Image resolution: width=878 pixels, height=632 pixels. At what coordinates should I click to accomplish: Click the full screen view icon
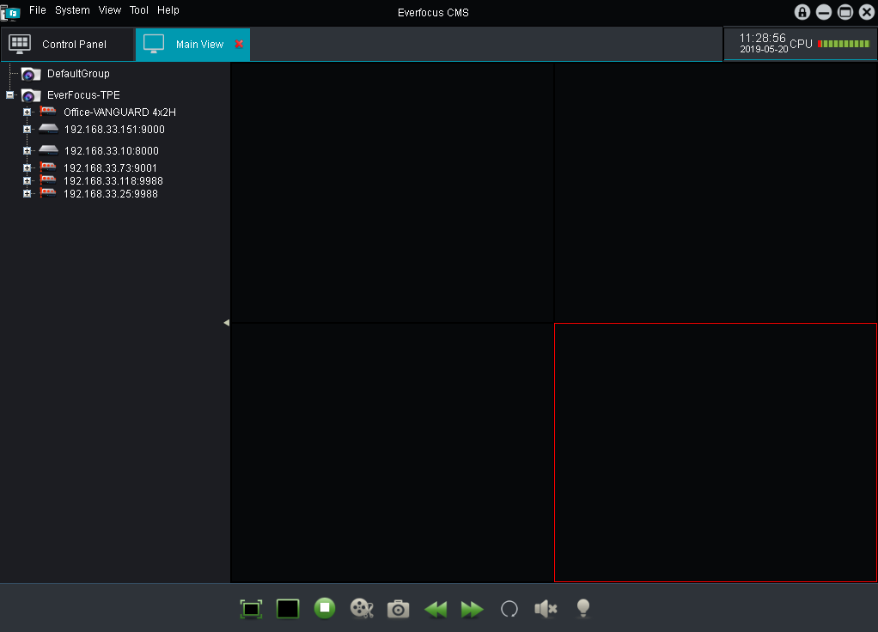pyautogui.click(x=251, y=609)
